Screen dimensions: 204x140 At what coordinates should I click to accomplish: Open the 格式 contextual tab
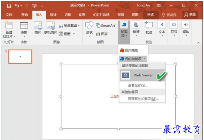(x=150, y=15)
